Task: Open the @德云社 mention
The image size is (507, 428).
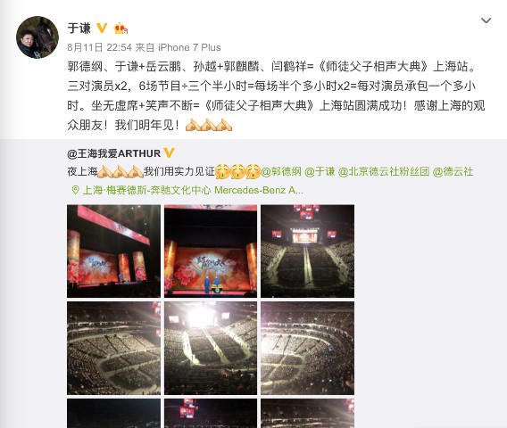Action: pos(453,171)
